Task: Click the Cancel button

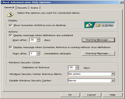Action: point(91,95)
